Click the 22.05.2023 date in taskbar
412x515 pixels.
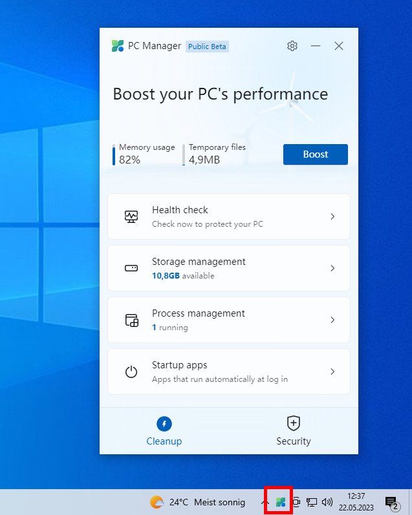(356, 508)
